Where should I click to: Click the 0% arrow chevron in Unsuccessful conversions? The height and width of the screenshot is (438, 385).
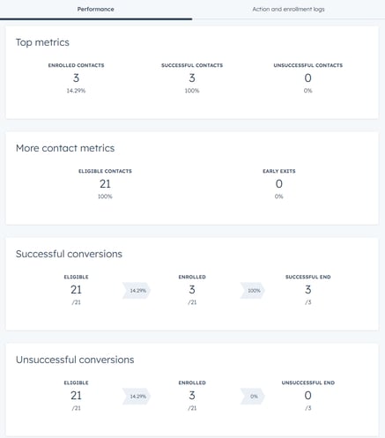[253, 397]
